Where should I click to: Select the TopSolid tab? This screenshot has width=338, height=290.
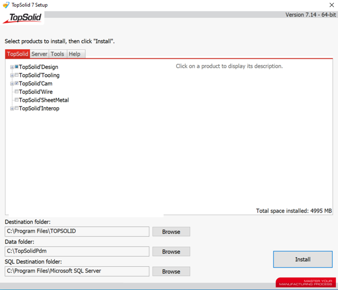(17, 54)
